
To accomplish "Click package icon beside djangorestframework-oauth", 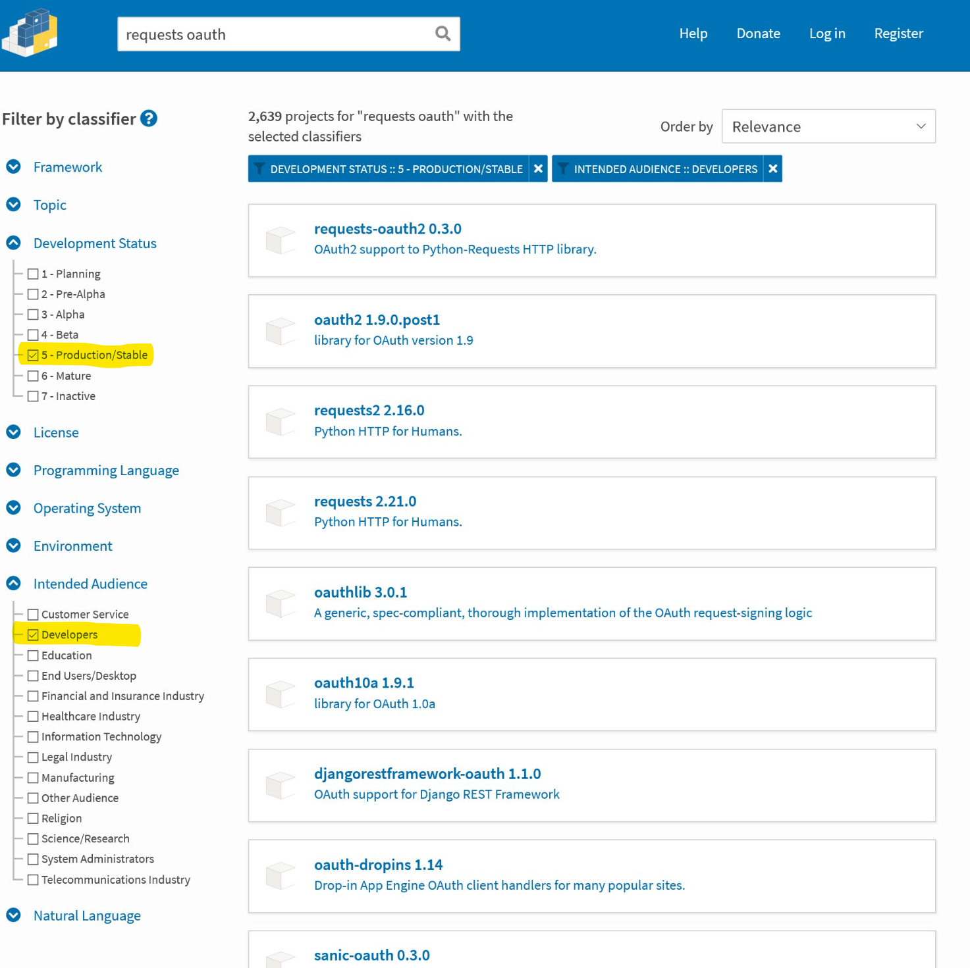I will [281, 785].
